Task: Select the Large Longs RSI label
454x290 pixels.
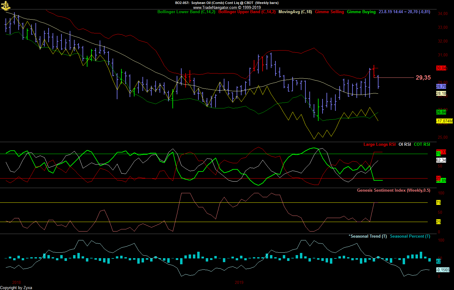Action: (x=379, y=144)
